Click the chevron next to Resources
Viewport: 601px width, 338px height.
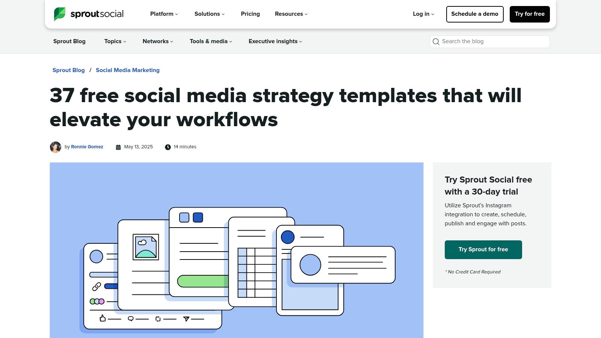tap(305, 14)
